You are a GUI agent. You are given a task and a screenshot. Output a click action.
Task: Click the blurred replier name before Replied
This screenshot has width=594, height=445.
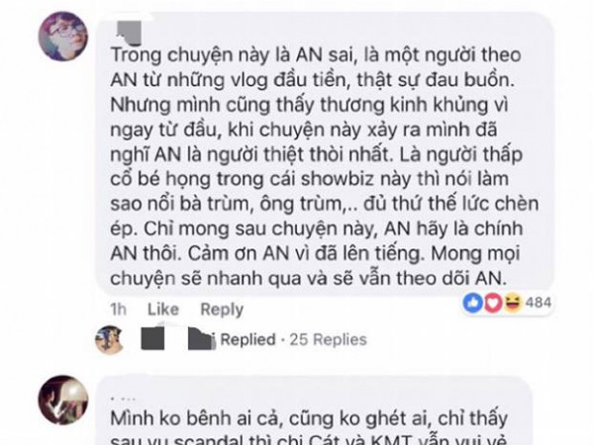pyautogui.click(x=177, y=338)
